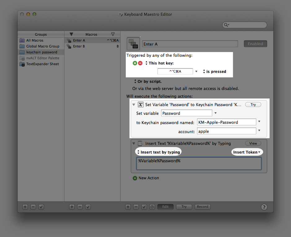Viewport: 291px width, 237px height.
Task: Open the 'This hot key' trigger type menu
Action: [159, 63]
